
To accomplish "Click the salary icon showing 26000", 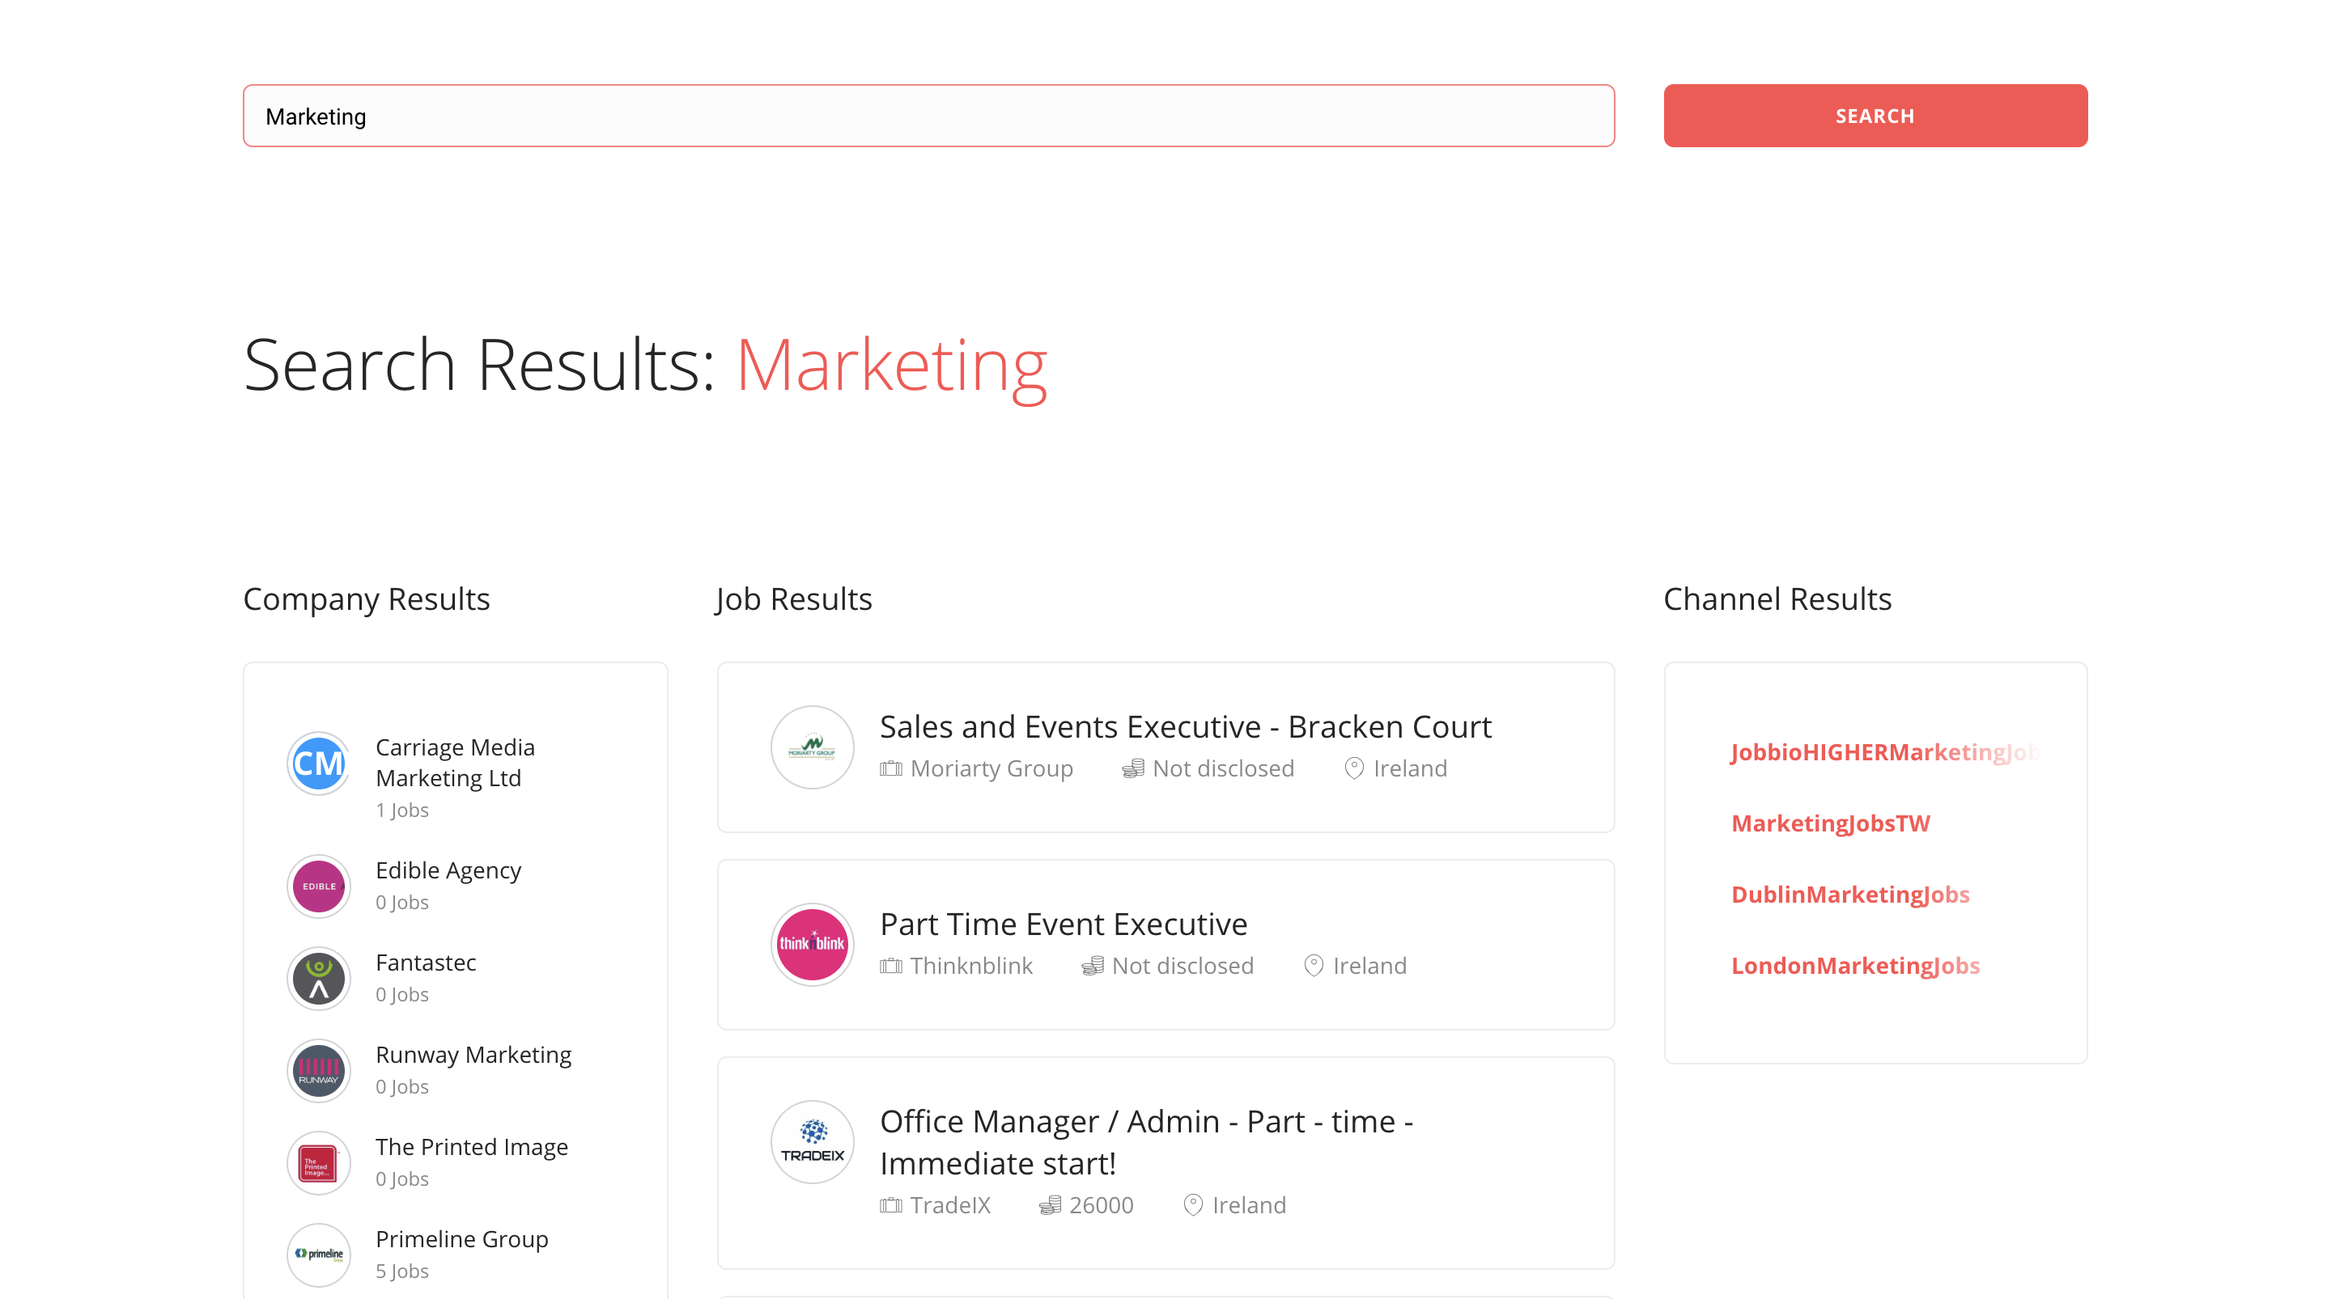I will coord(1051,1204).
